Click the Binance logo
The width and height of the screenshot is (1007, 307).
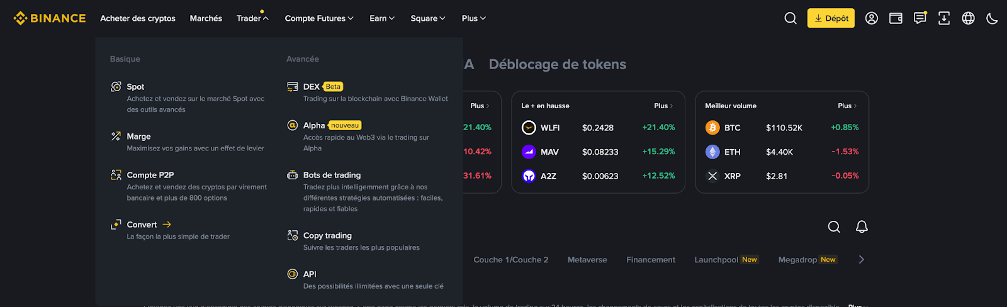tap(50, 18)
